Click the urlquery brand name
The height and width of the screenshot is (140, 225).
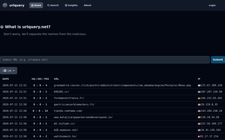(x=17, y=5)
